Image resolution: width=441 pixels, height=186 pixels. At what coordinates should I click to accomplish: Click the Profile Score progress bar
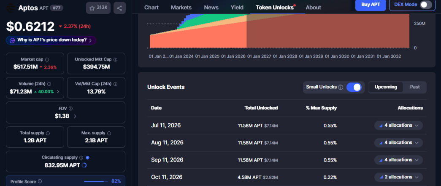96,181
